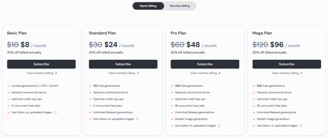Screen dimensions: 328x138
Task: Click the arrow icon beside Standard Plan monthly billing
Action: pos(138,73)
